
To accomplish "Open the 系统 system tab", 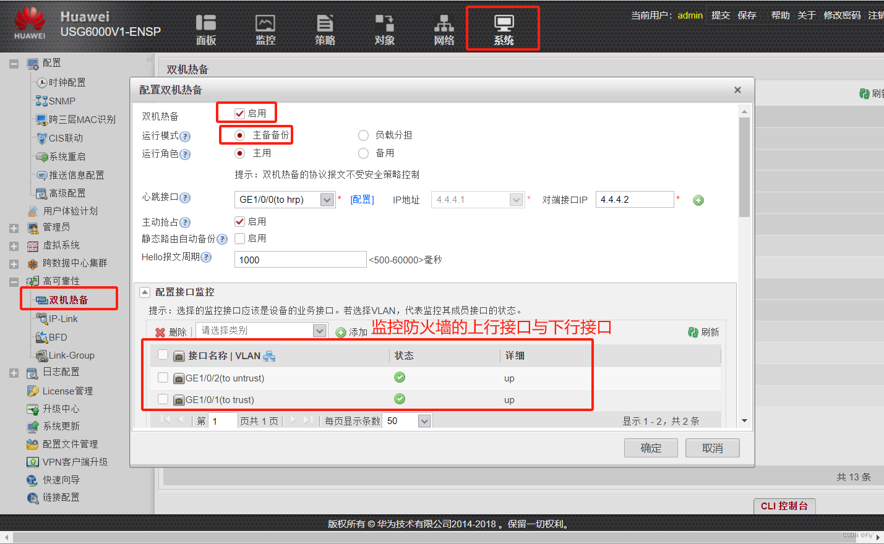I will tap(504, 30).
